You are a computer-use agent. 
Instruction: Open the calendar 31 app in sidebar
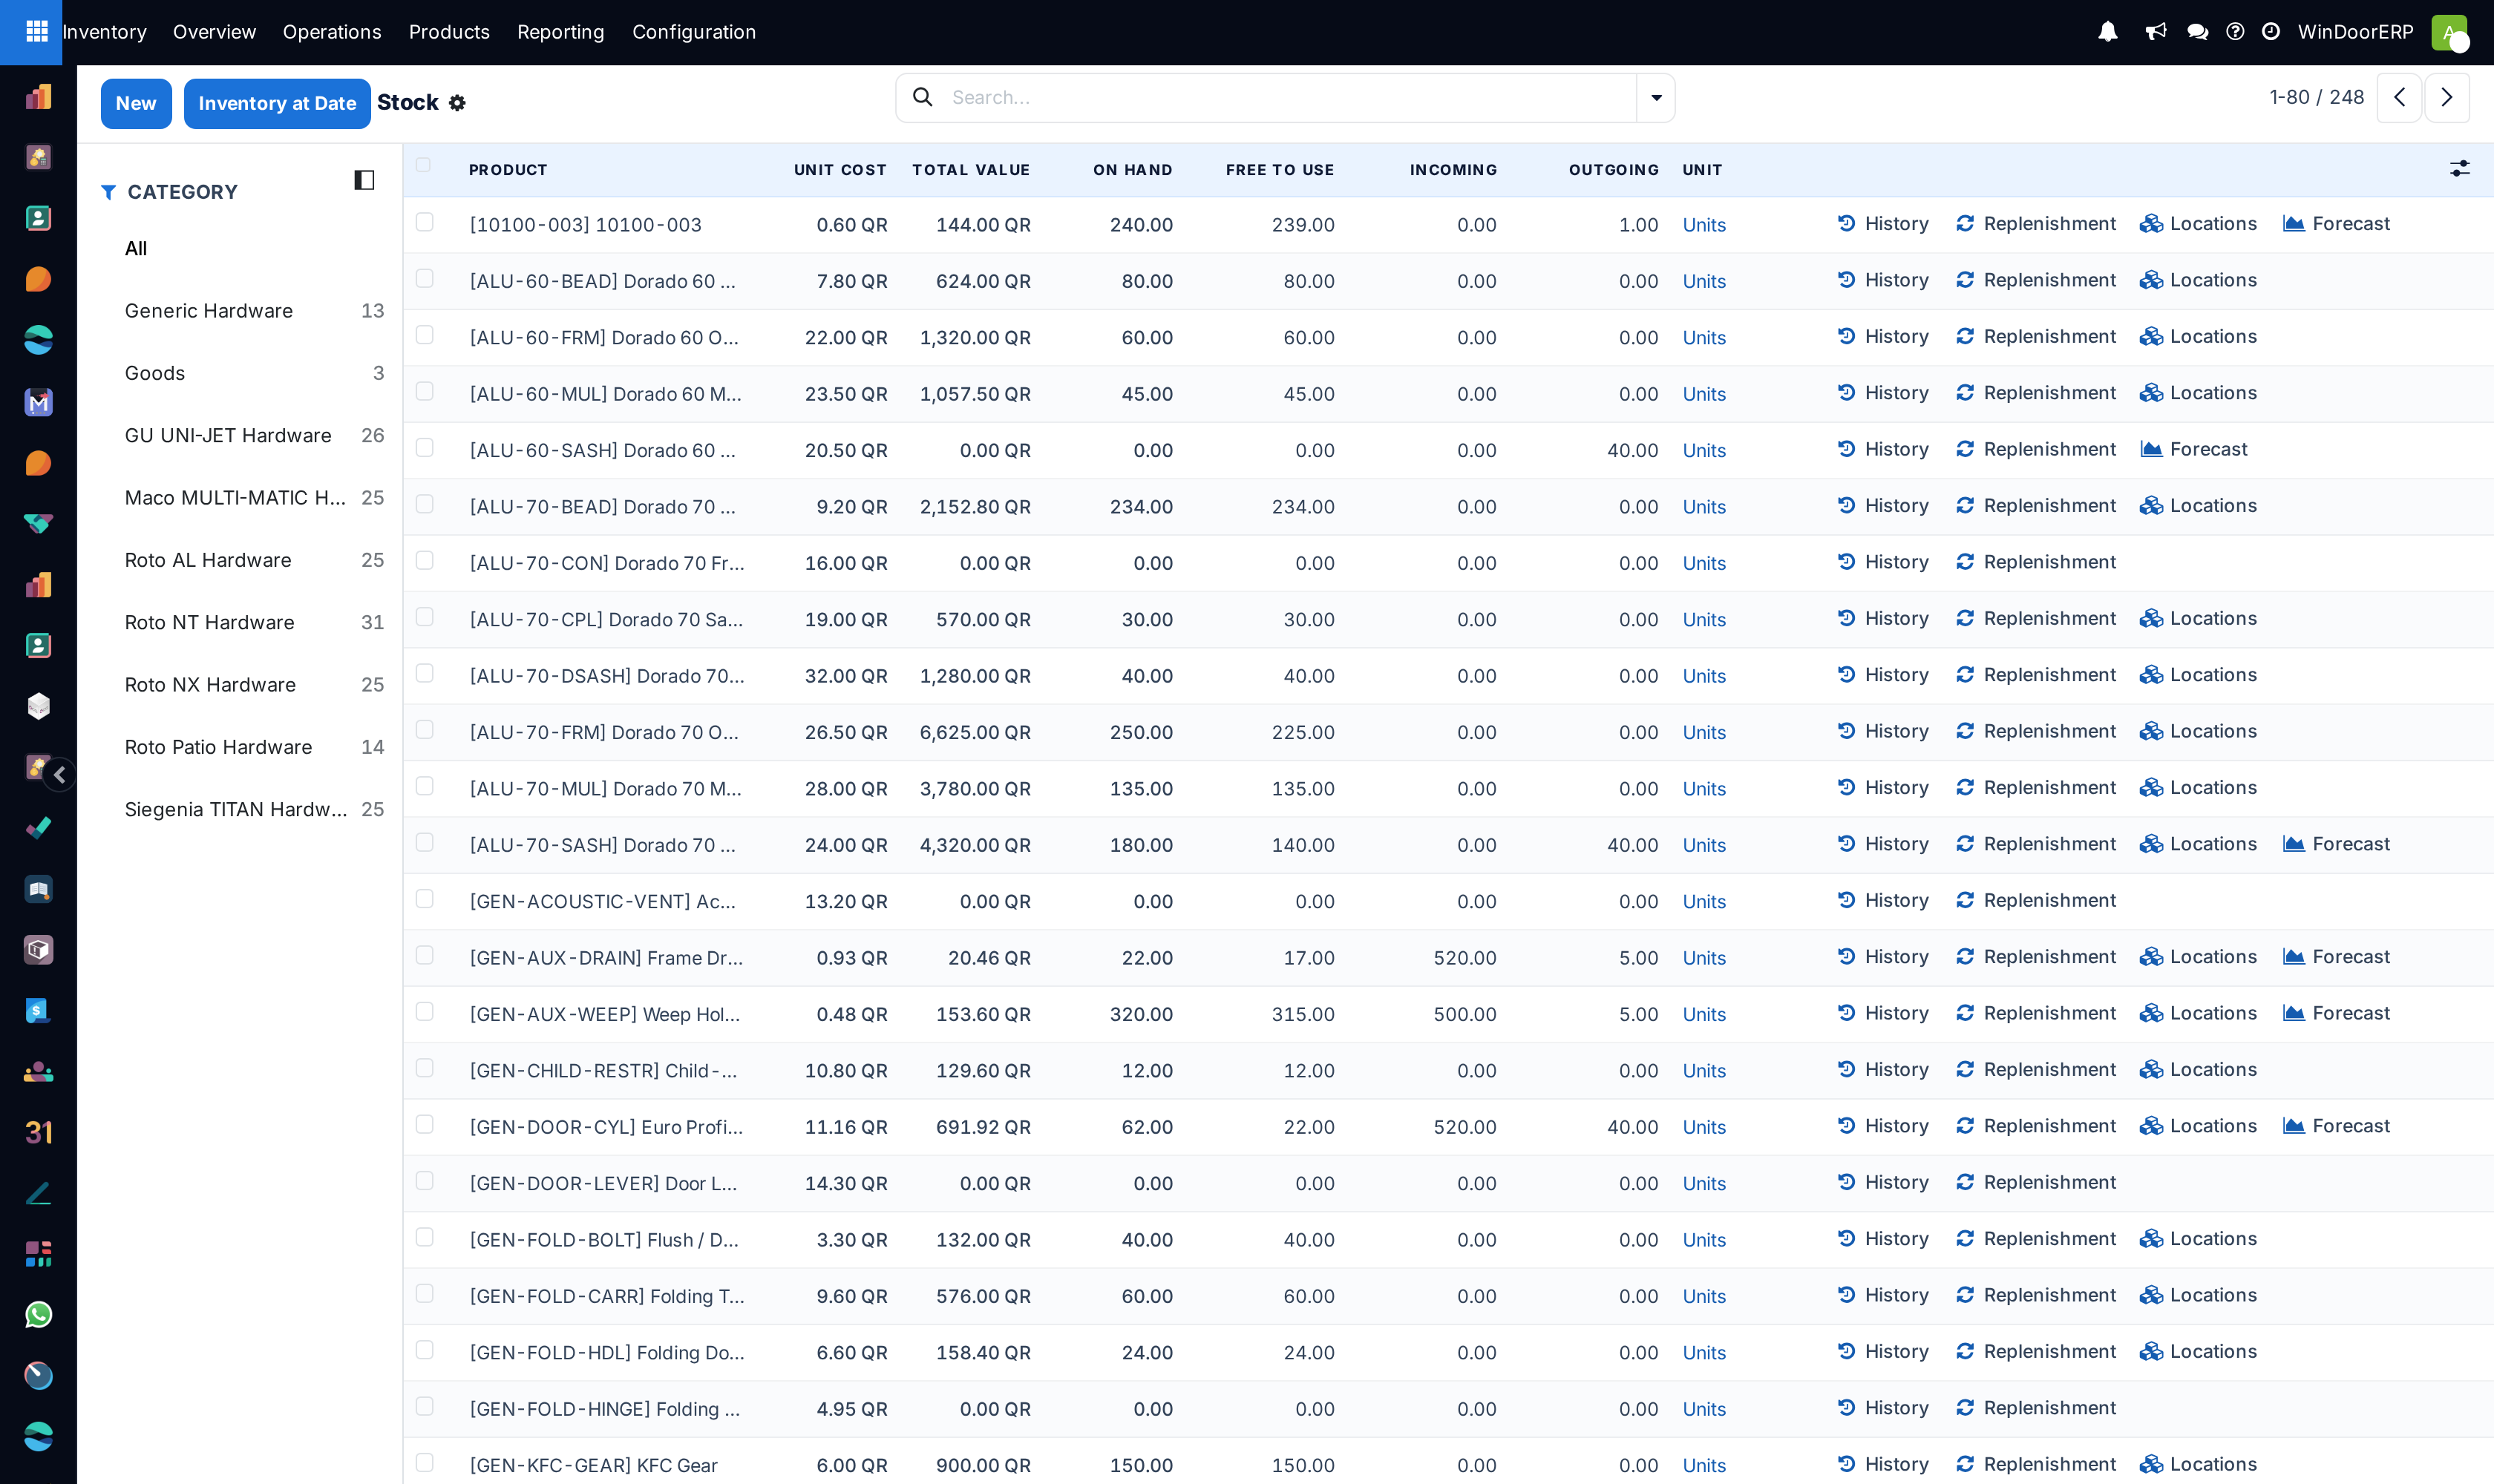click(38, 1132)
